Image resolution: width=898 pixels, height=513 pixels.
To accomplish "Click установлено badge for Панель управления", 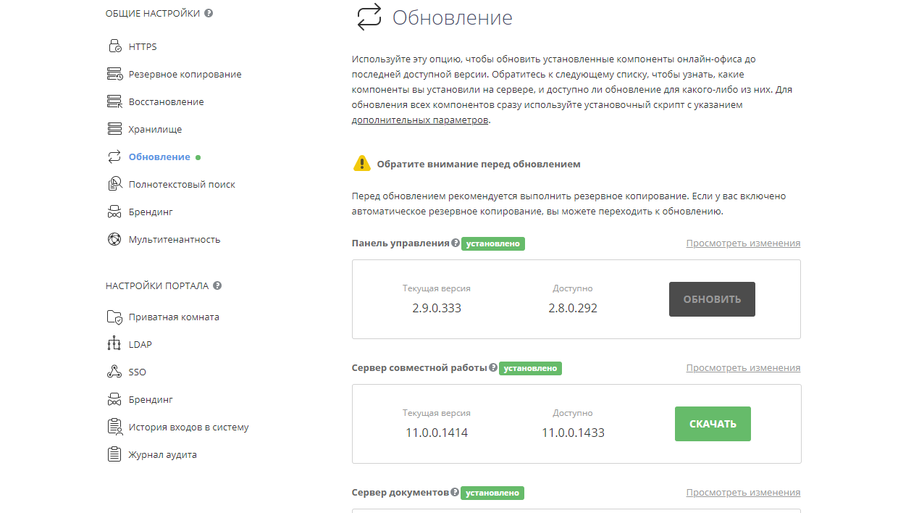I will click(493, 243).
